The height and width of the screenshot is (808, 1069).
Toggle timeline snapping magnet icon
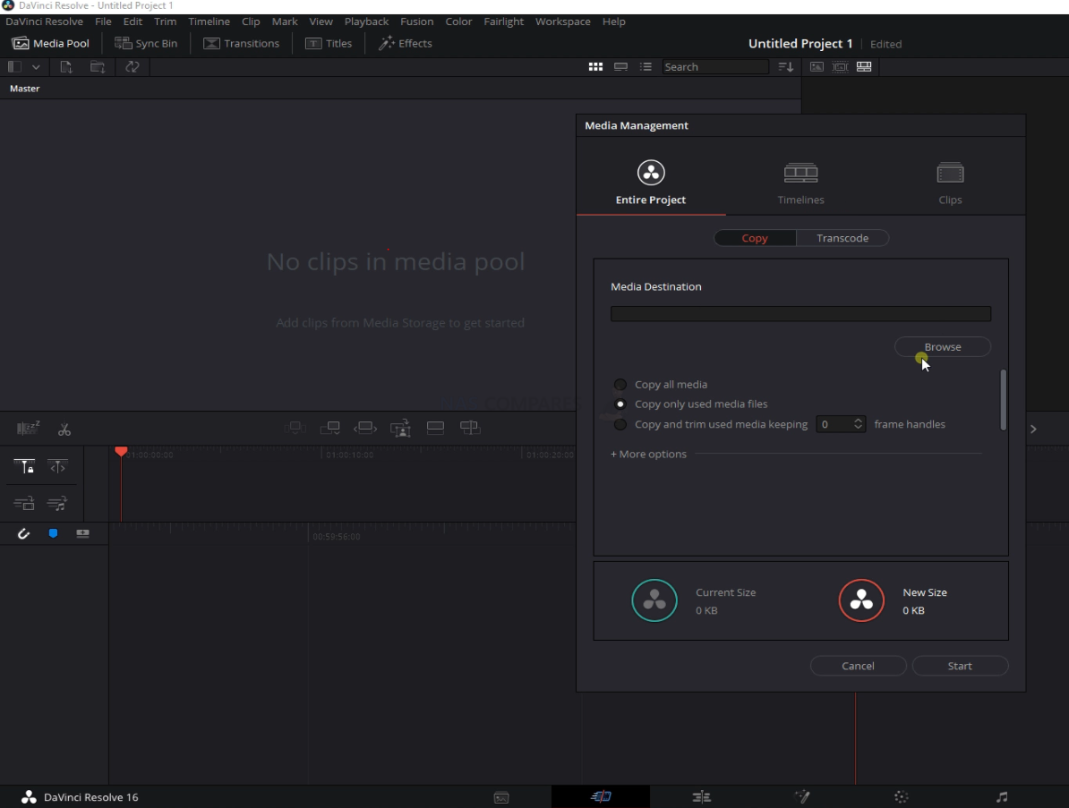tap(23, 533)
